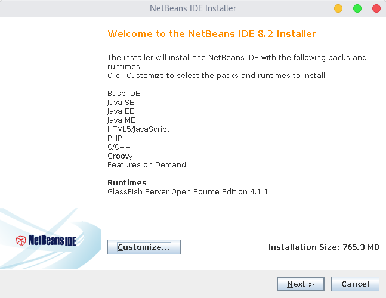Click the 'Runtimes' heading
Image resolution: width=386 pixels, height=298 pixels.
(127, 183)
